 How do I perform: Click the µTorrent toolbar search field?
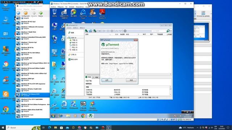pyautogui.click(x=159, y=31)
